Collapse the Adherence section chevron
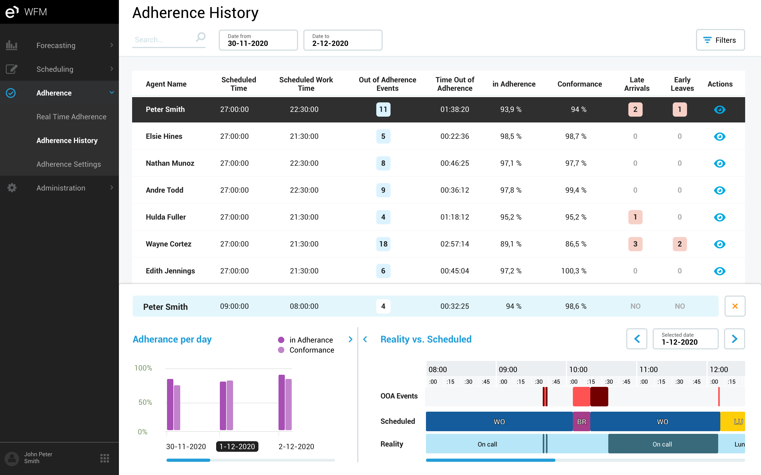 click(x=112, y=93)
